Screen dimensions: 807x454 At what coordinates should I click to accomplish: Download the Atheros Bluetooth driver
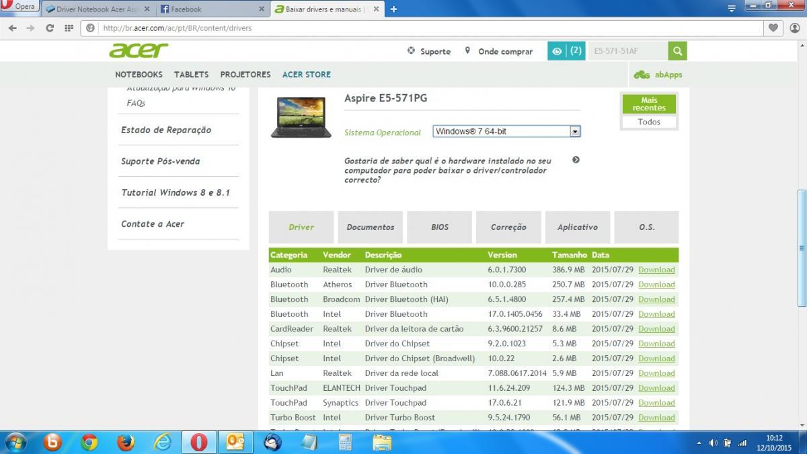(656, 285)
